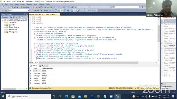Close the GROUP.sql document tab
This screenshot has height=99, width=177.
click(x=59, y=14)
